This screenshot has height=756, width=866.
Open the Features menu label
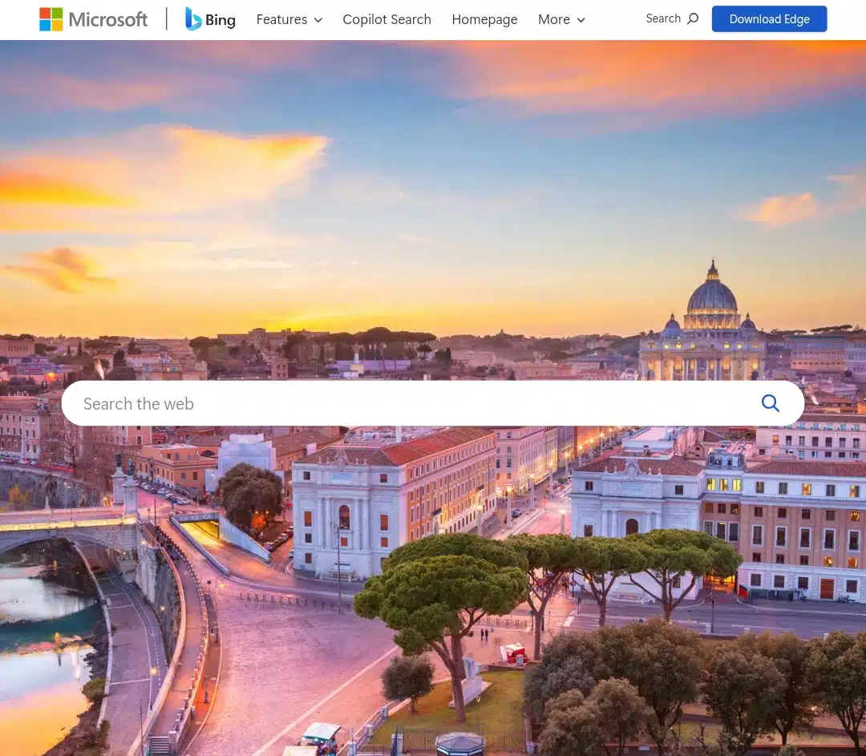coord(281,19)
